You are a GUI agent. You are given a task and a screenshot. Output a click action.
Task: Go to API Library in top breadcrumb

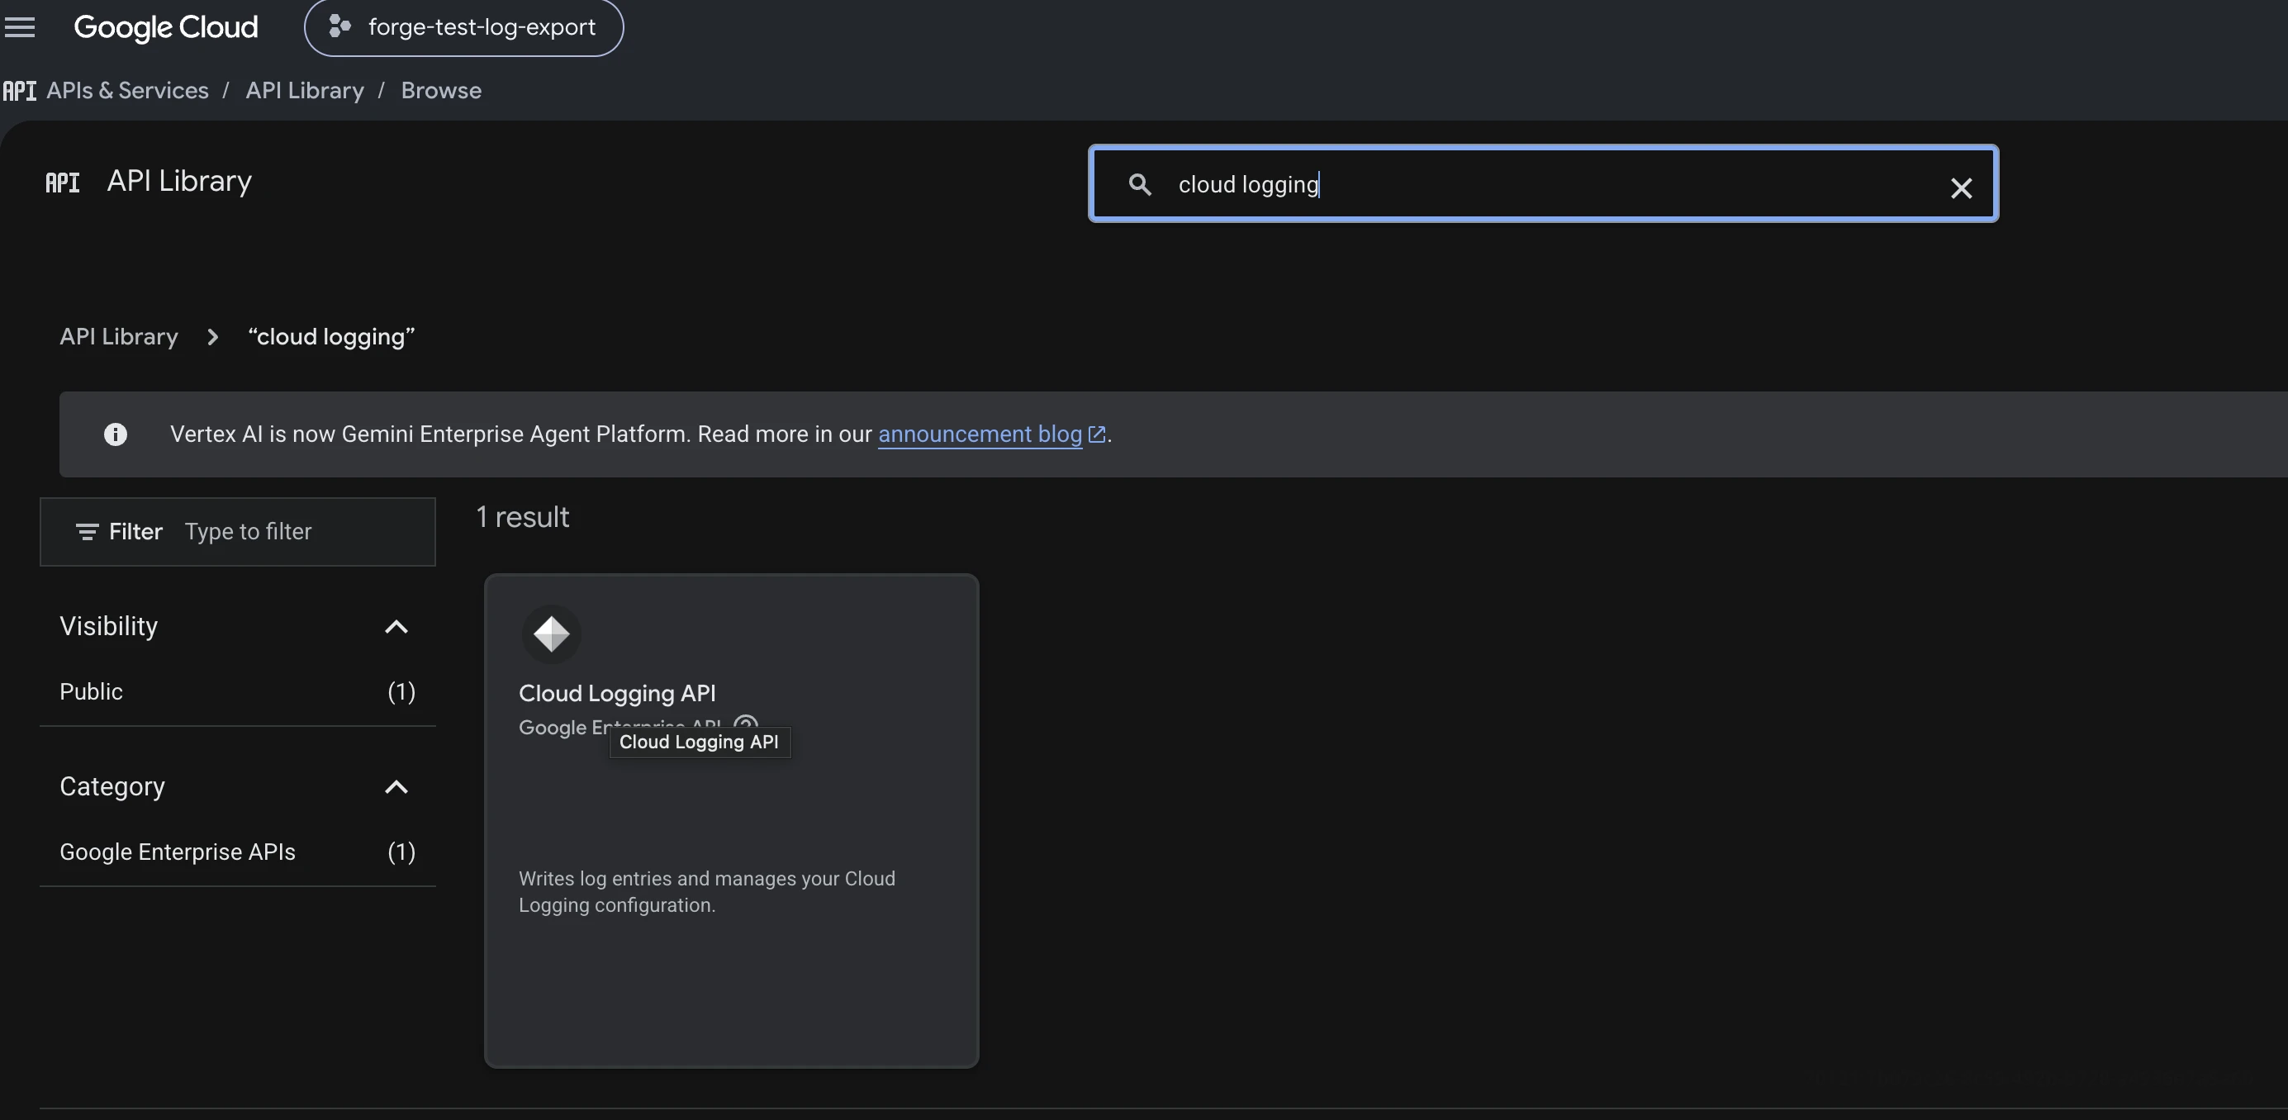[305, 91]
